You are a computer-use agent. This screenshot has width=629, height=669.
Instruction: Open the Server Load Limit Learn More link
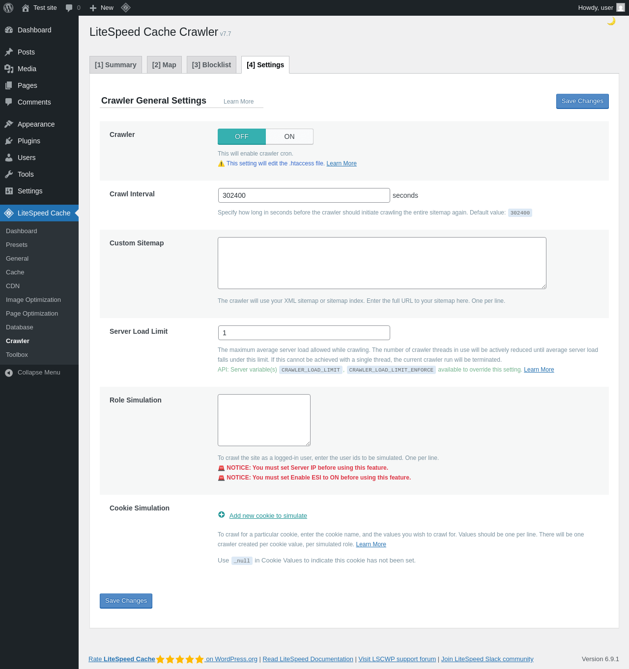pos(539,370)
